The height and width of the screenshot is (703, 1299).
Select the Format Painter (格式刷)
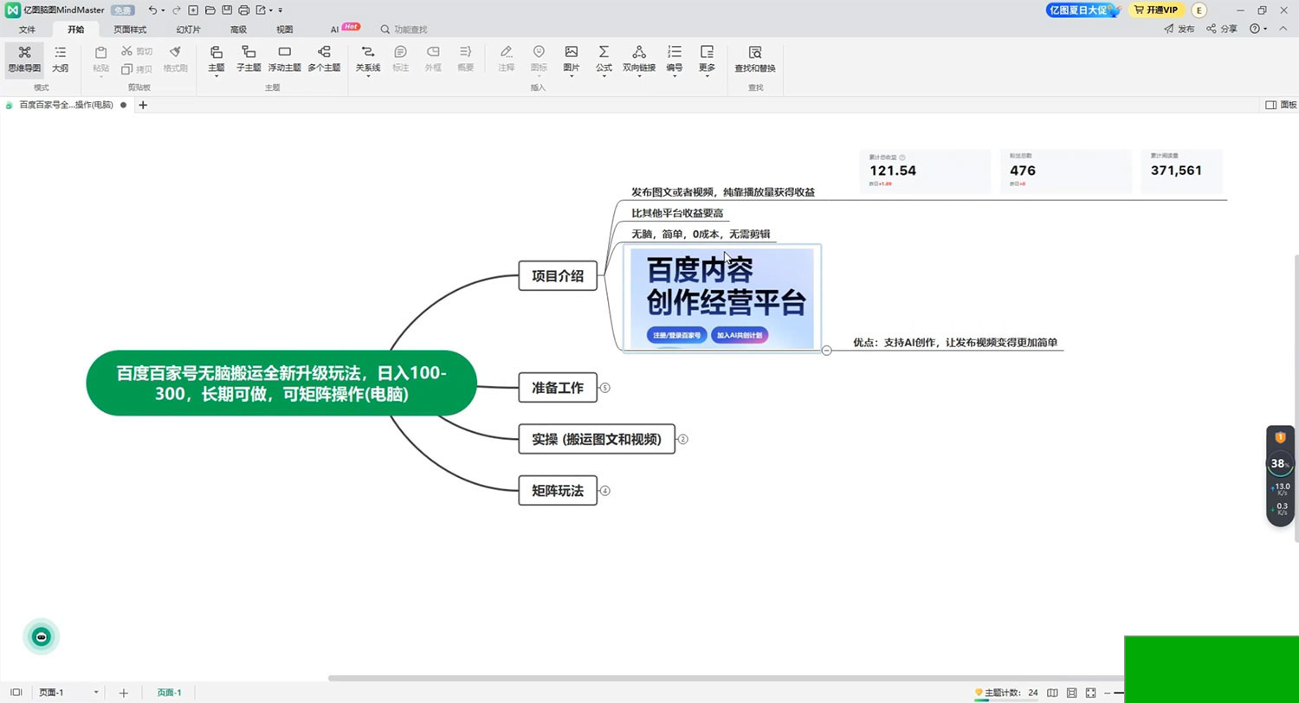(x=175, y=59)
